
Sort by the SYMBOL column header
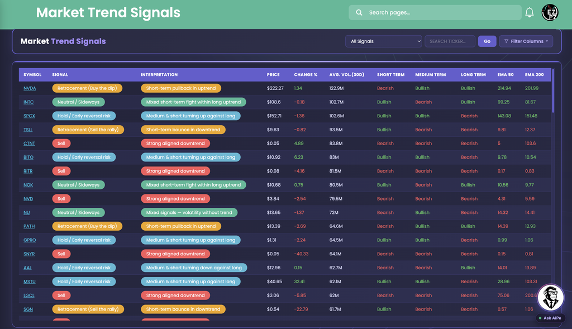click(x=32, y=75)
